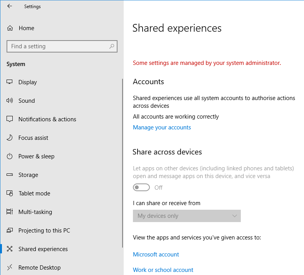Click the Tablet mode icon

tap(10, 194)
